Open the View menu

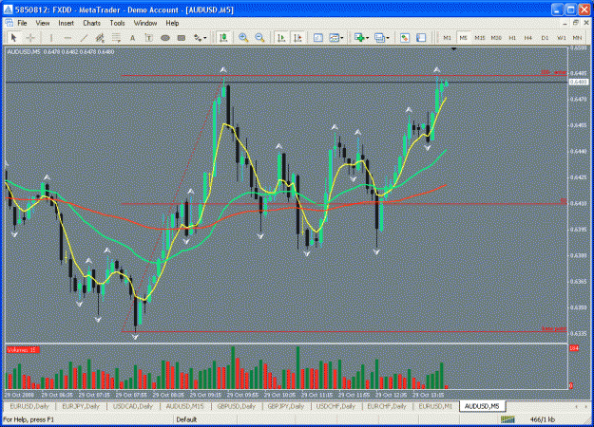coord(43,23)
